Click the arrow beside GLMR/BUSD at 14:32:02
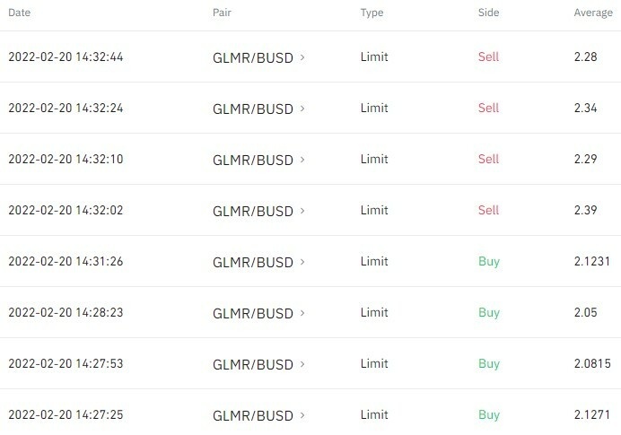The image size is (621, 435). (x=302, y=211)
